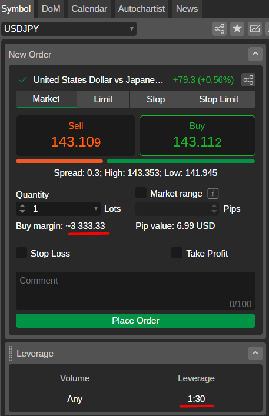Toggle the Take Profit checkbox
Screen dimensions: 269x416
[x=177, y=253]
